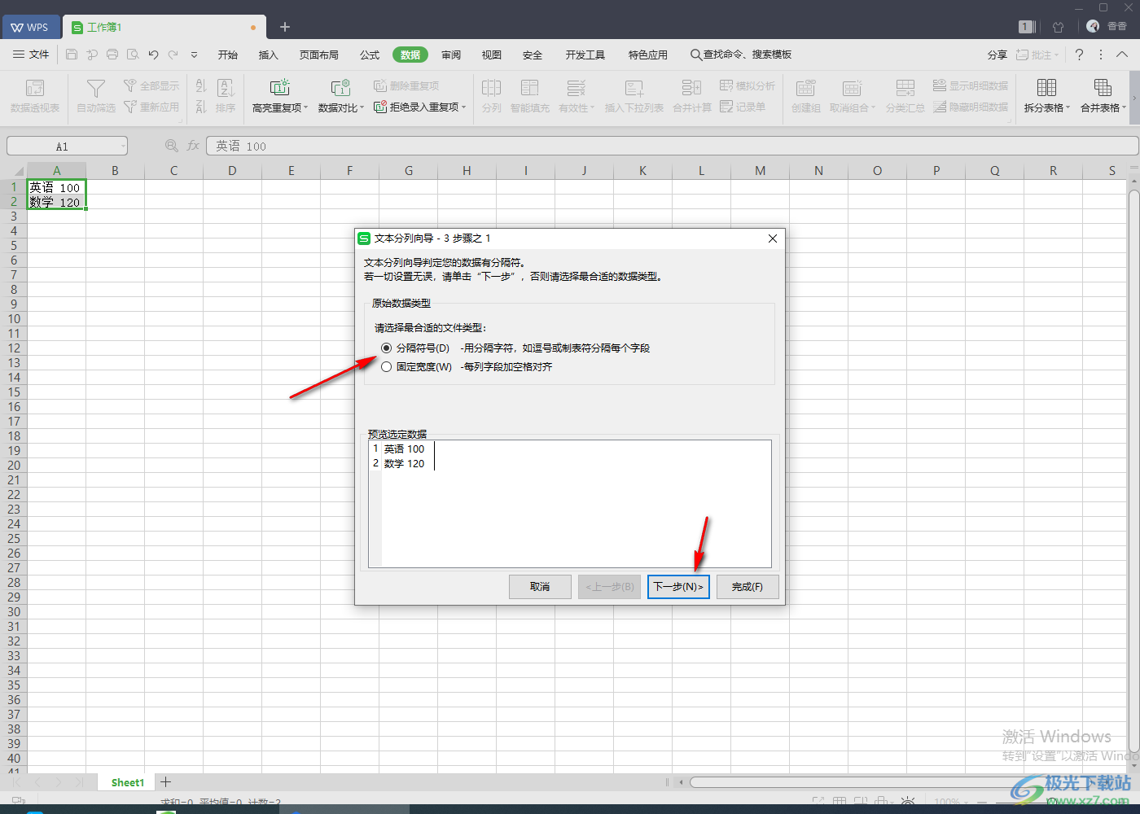Open the pivot table (数据透视表) tool
Screen dimensions: 1140x814
pos(35,95)
